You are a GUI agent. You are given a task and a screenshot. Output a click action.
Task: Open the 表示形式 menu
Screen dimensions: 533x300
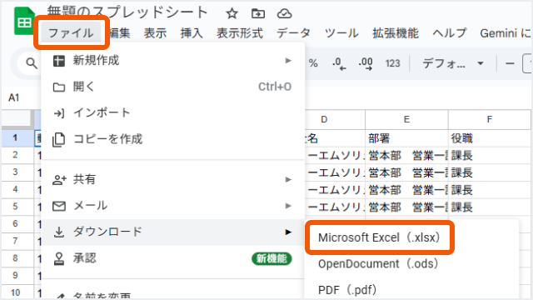pos(240,33)
